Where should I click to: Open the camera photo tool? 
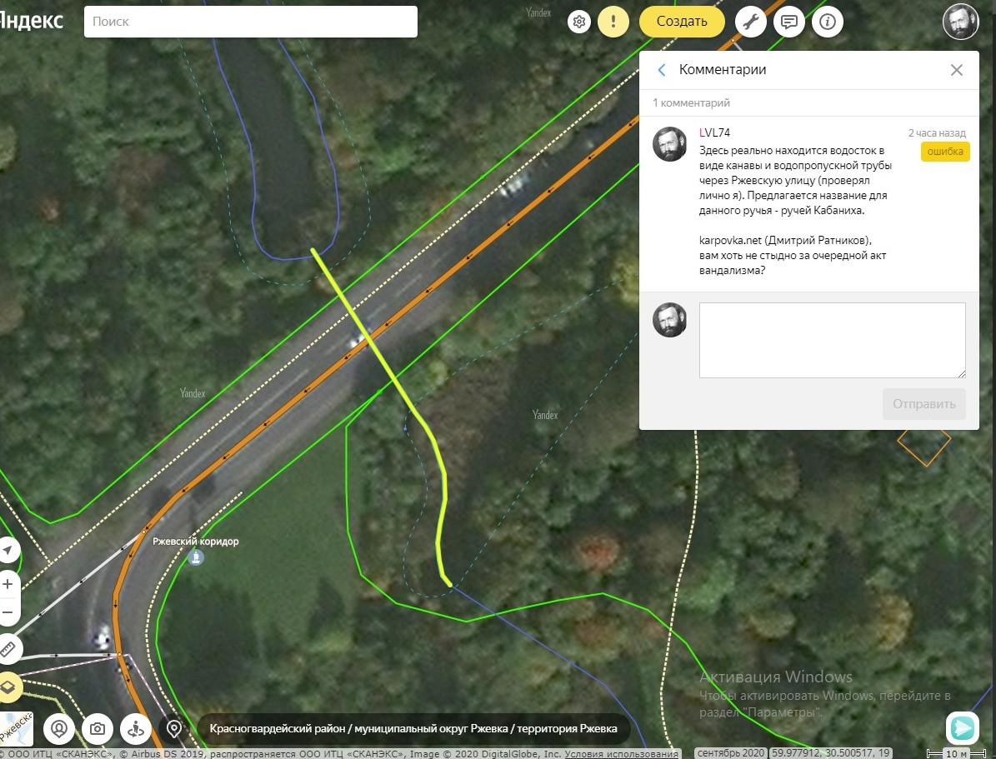98,728
